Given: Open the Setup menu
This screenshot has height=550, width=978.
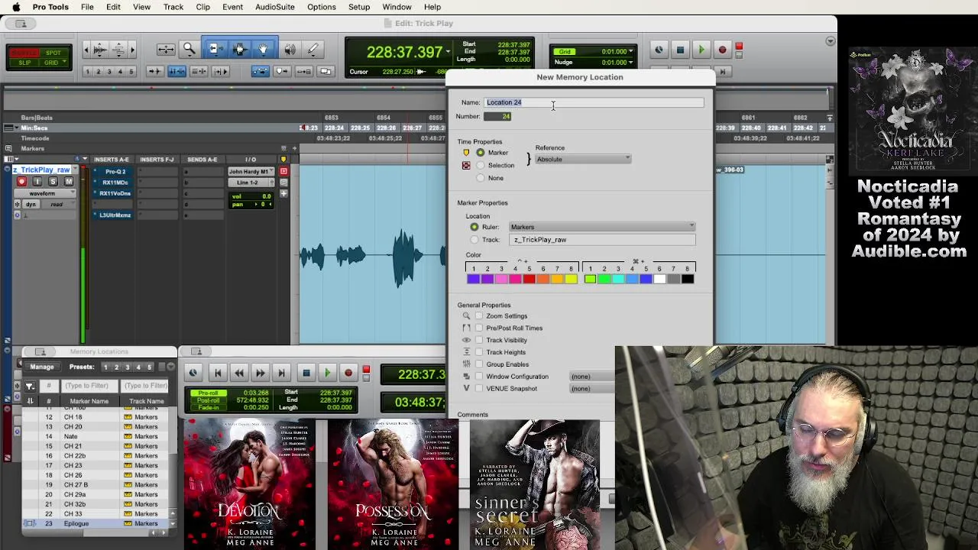Looking at the screenshot, I should coord(359,7).
